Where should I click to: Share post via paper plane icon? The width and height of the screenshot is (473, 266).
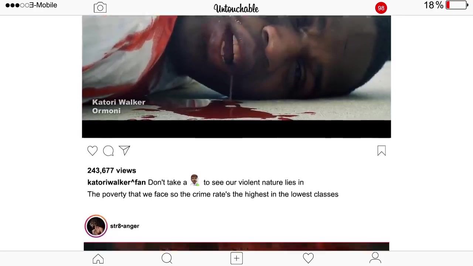pos(125,150)
